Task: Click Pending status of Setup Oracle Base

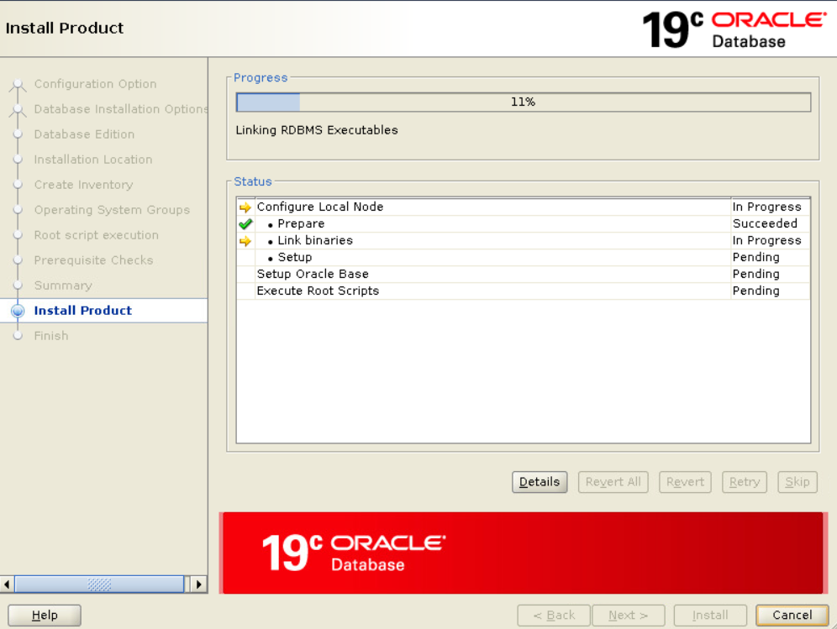Action: pyautogui.click(x=755, y=275)
